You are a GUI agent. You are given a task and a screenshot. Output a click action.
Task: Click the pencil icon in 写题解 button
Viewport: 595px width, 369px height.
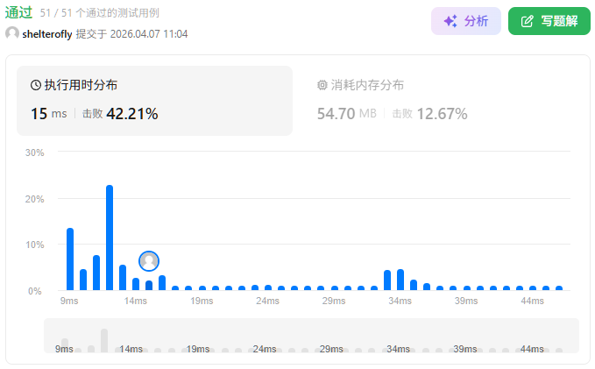point(528,21)
